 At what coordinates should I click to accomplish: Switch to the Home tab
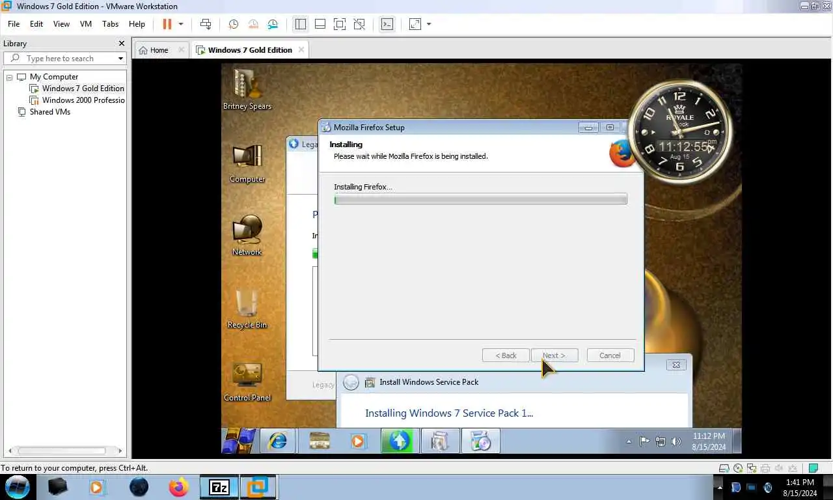click(159, 50)
